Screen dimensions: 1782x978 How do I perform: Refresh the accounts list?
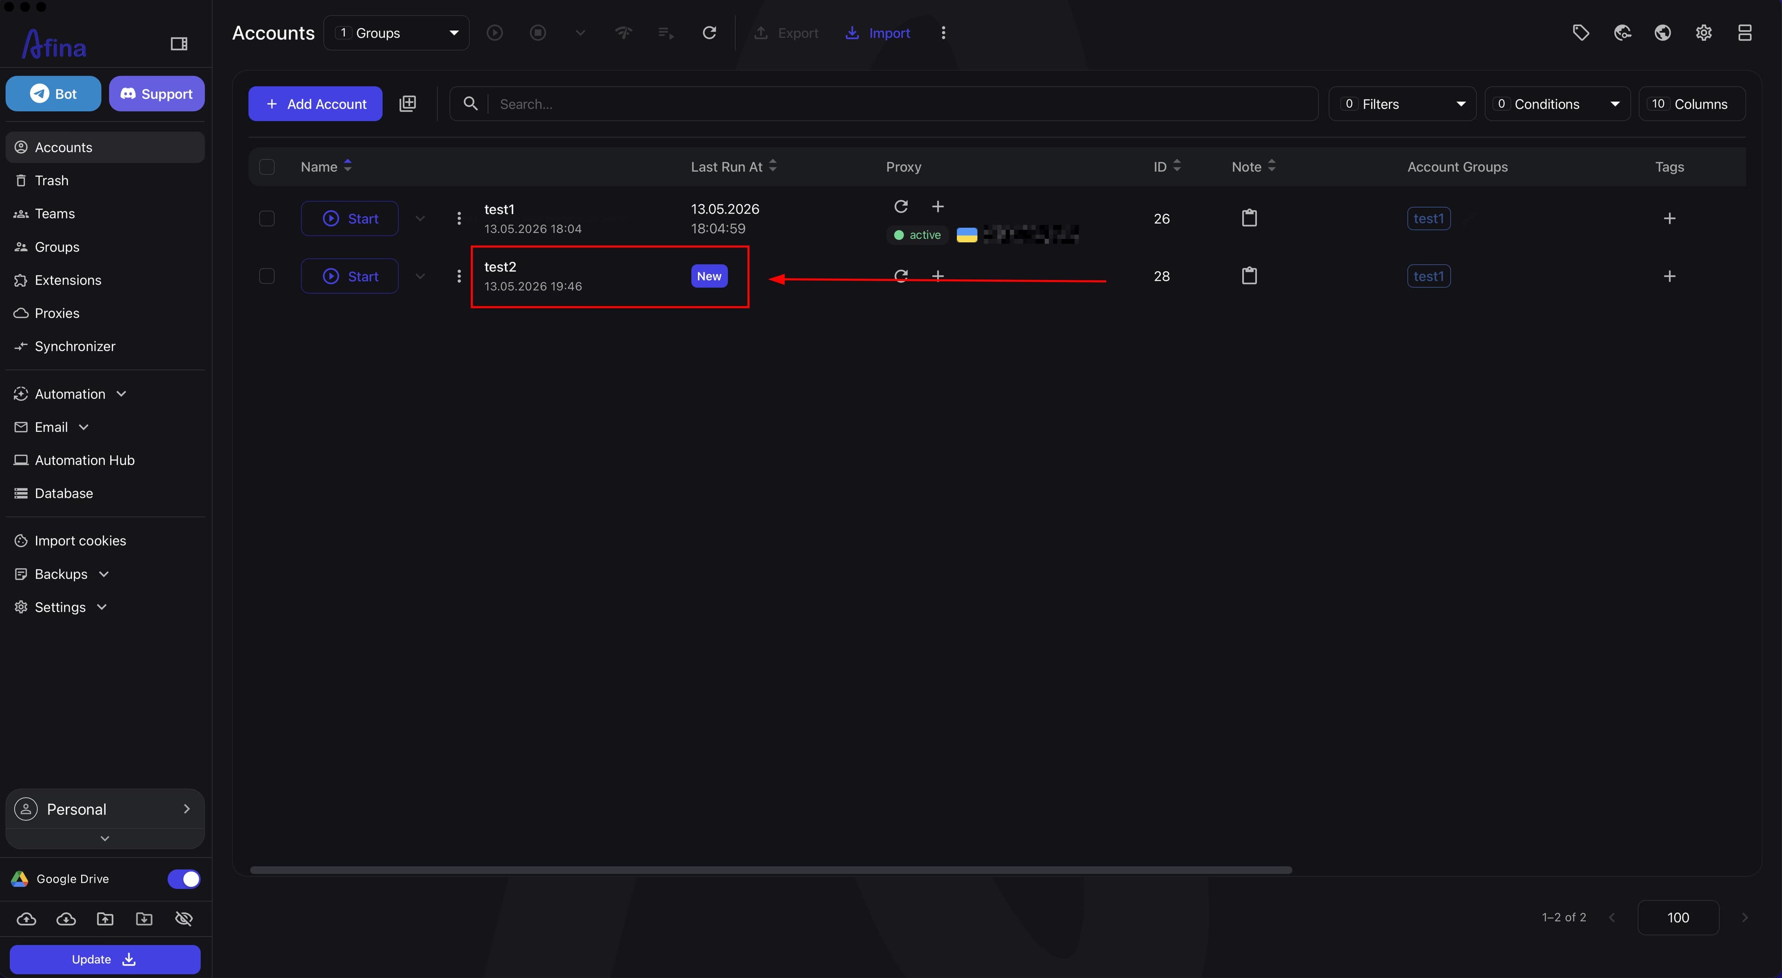[709, 32]
